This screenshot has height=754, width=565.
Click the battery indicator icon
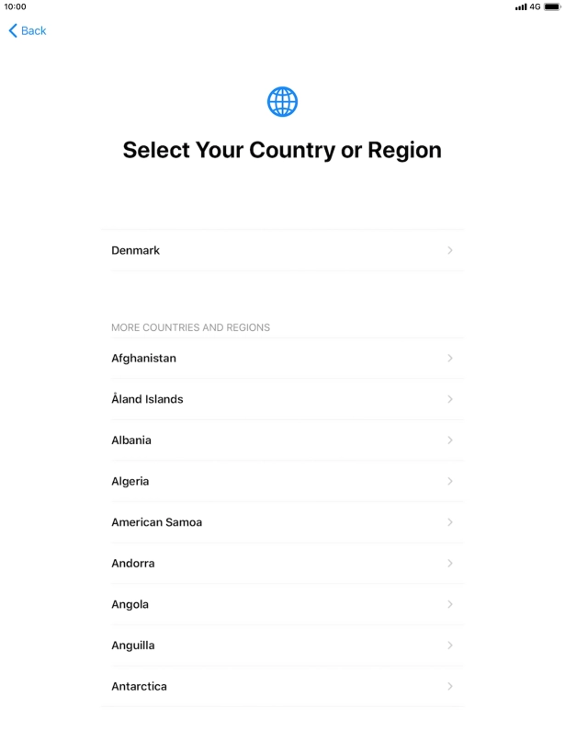(551, 6)
